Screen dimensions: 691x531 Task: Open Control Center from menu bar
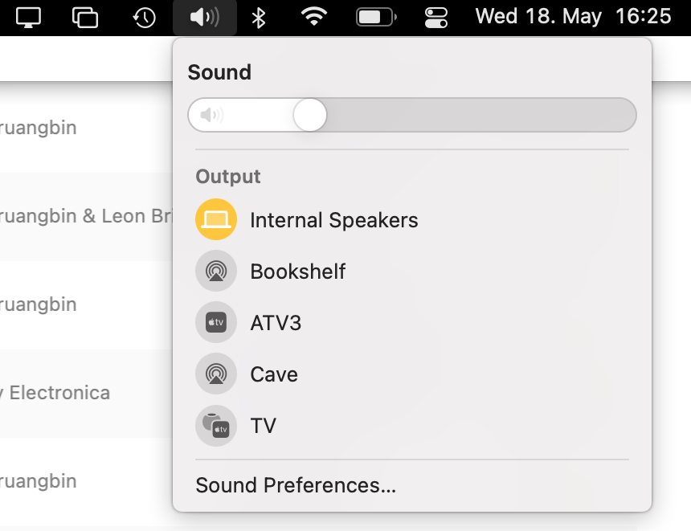coord(436,18)
